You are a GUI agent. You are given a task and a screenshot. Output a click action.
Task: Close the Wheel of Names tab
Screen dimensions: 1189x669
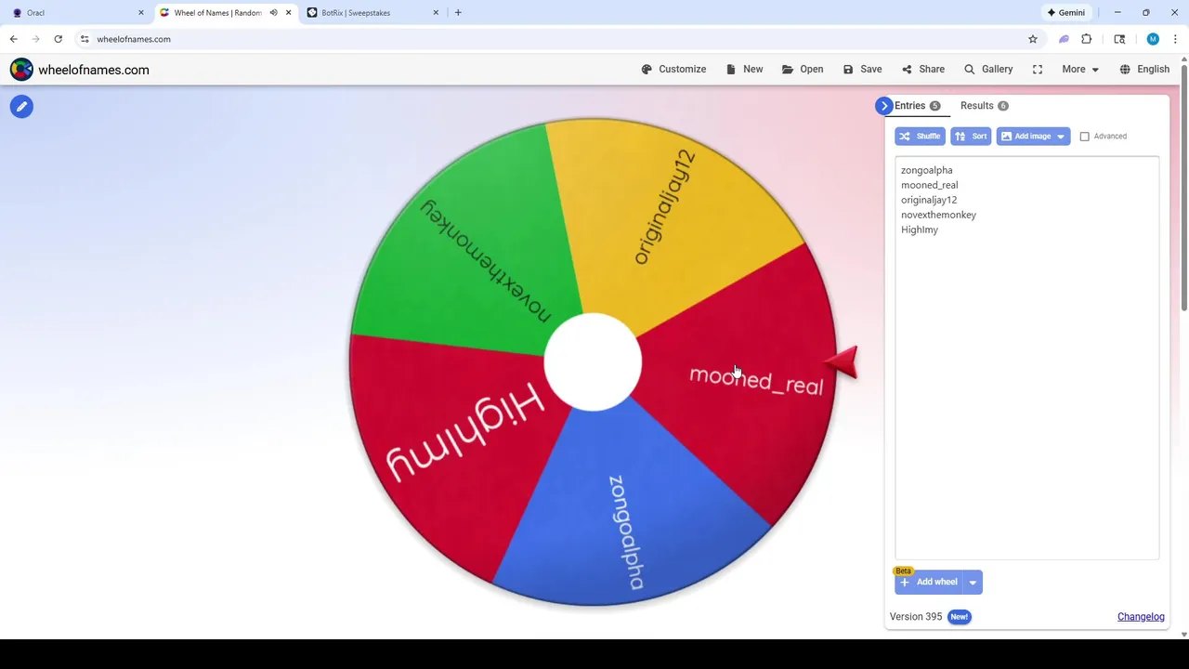[x=288, y=13]
